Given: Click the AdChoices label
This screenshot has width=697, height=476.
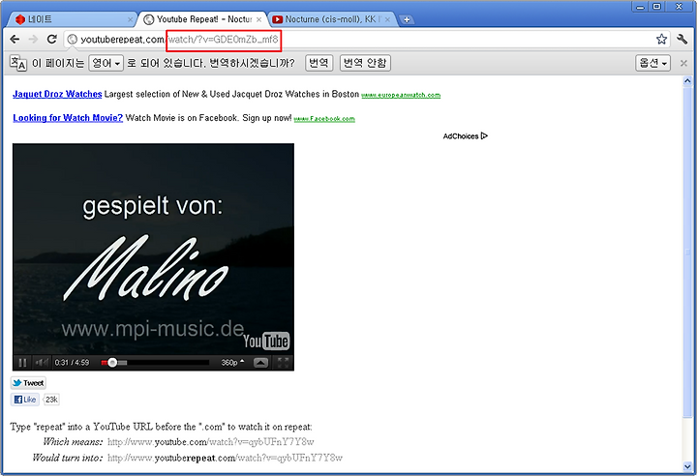Looking at the screenshot, I should [461, 136].
